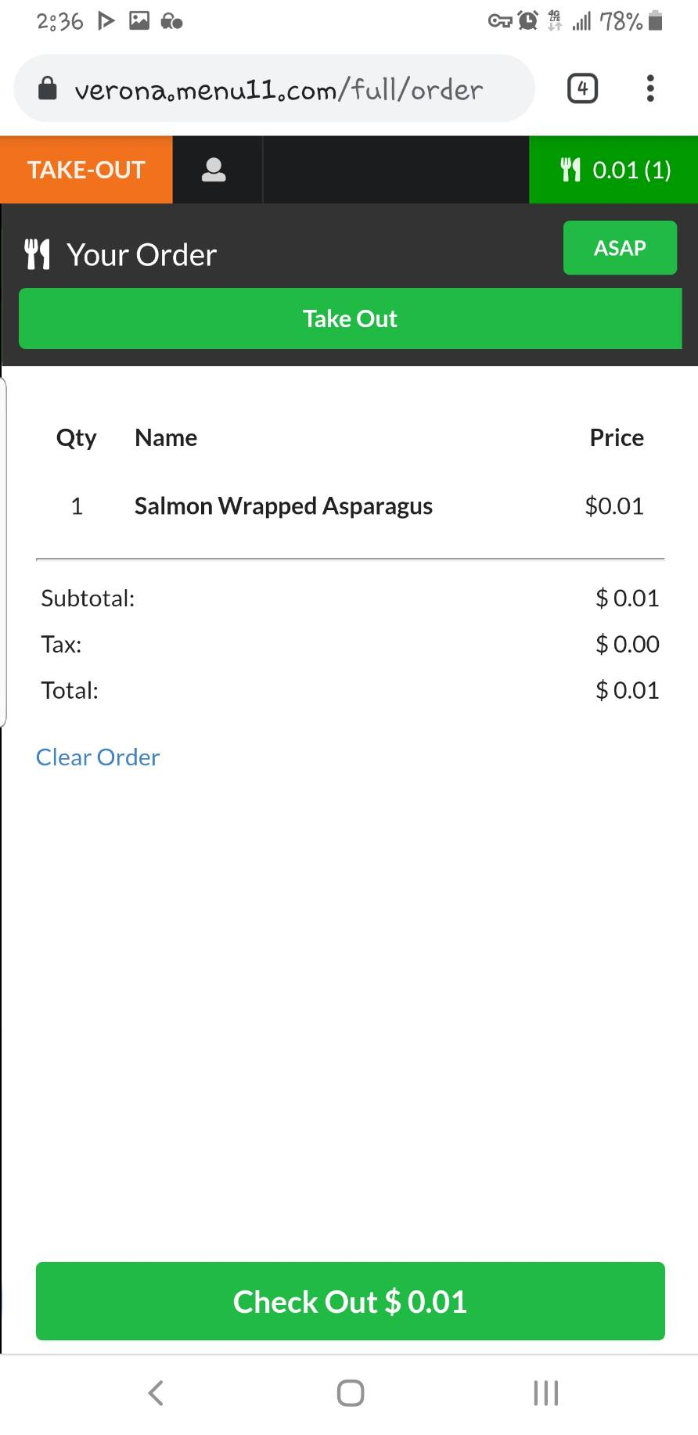Click the Clear Order link
The width and height of the screenshot is (698, 1435).
click(98, 757)
